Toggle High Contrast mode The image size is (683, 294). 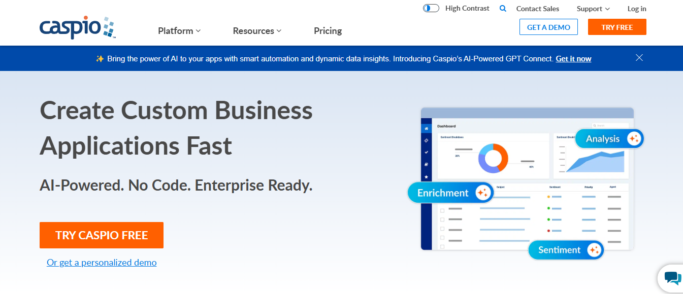[431, 8]
